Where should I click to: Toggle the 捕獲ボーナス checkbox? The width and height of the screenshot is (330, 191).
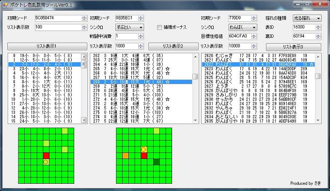[x=159, y=27]
